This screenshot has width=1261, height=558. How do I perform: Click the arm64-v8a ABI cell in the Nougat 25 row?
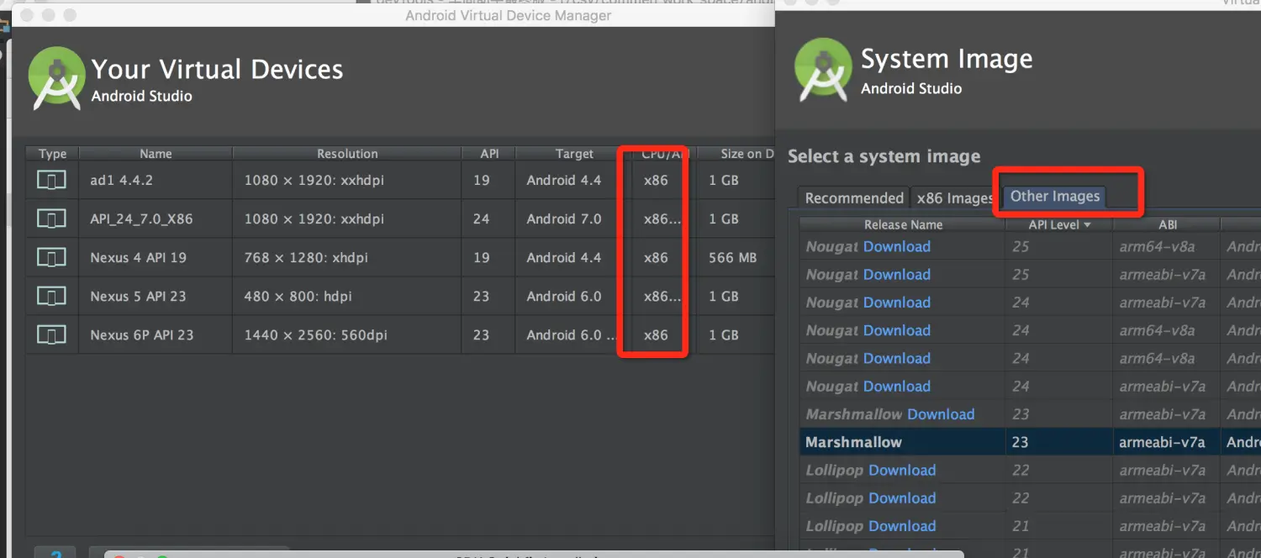click(x=1157, y=247)
